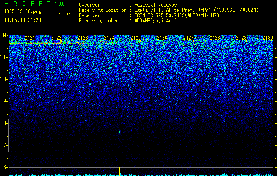Click the 0.8 kHz axis tick label
Viewport: 277px width, 176px height.
pyautogui.click(x=4, y=123)
